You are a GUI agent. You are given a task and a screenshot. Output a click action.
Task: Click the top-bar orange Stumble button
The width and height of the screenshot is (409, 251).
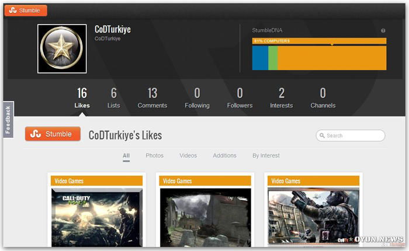pyautogui.click(x=26, y=11)
